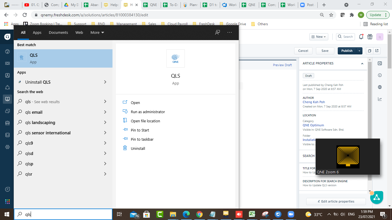Open the globe language icon in right rail
Viewport: 392px width, 220px height.
coord(380,87)
